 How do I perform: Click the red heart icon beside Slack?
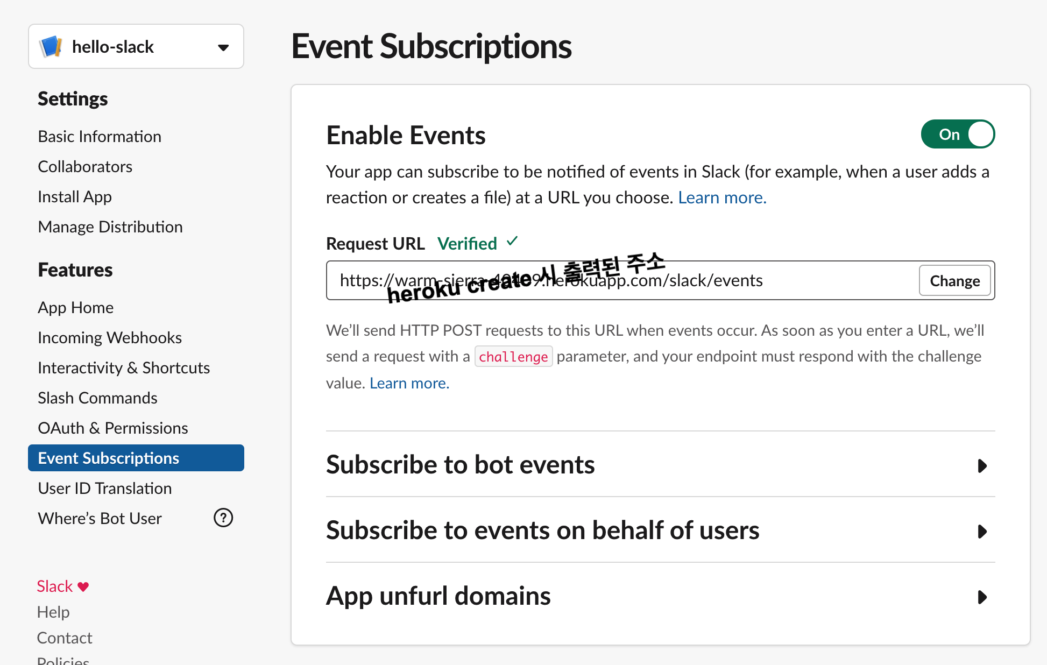83,586
